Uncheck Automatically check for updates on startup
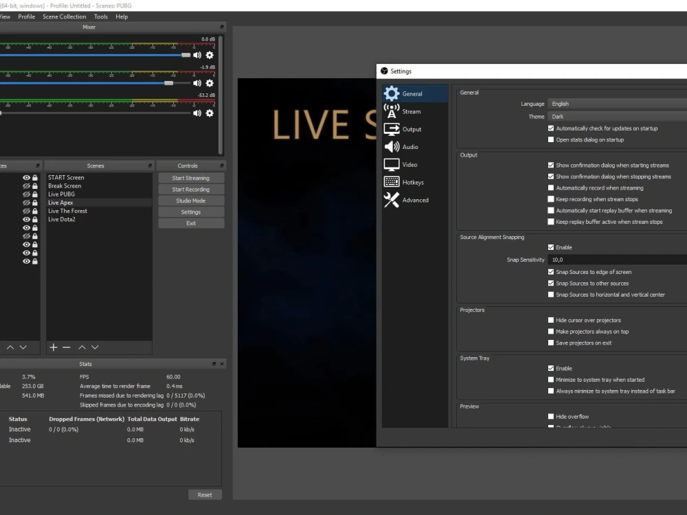 pyautogui.click(x=551, y=128)
